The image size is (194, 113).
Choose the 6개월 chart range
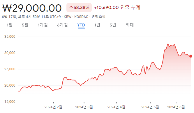[x=62, y=25]
